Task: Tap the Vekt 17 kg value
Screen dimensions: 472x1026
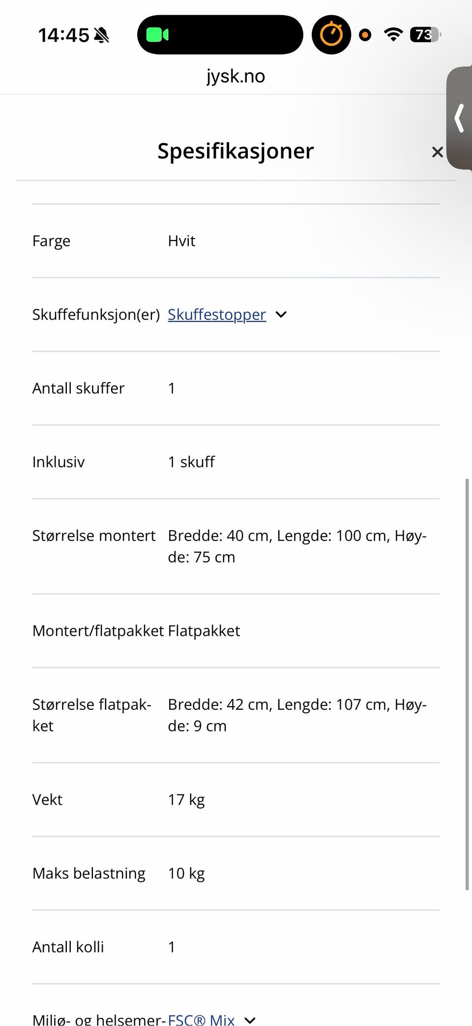Action: pyautogui.click(x=186, y=800)
